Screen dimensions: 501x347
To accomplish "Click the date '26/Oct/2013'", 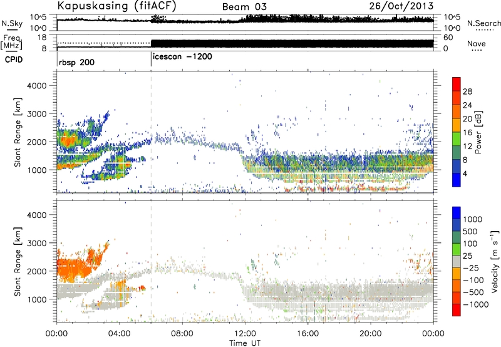I will click(401, 6).
